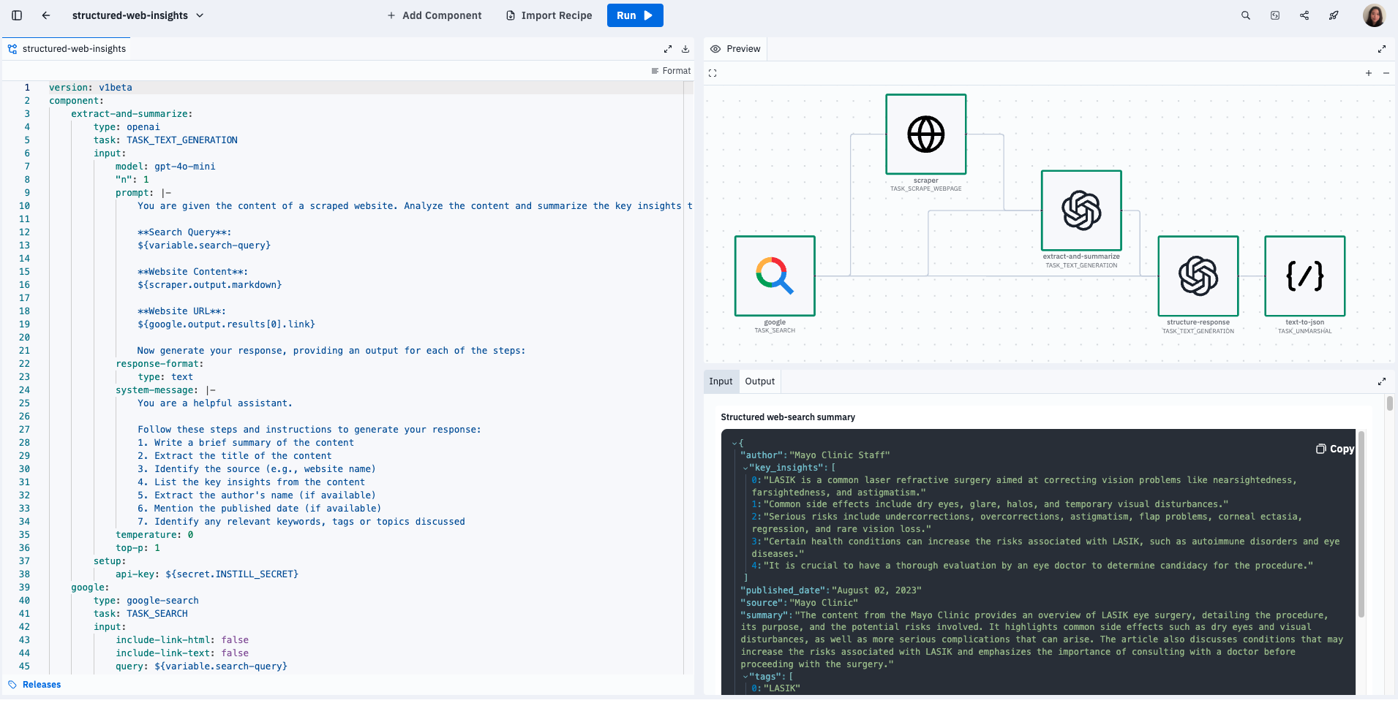Switch to the Input tab
This screenshot has width=1398, height=703.
[721, 381]
